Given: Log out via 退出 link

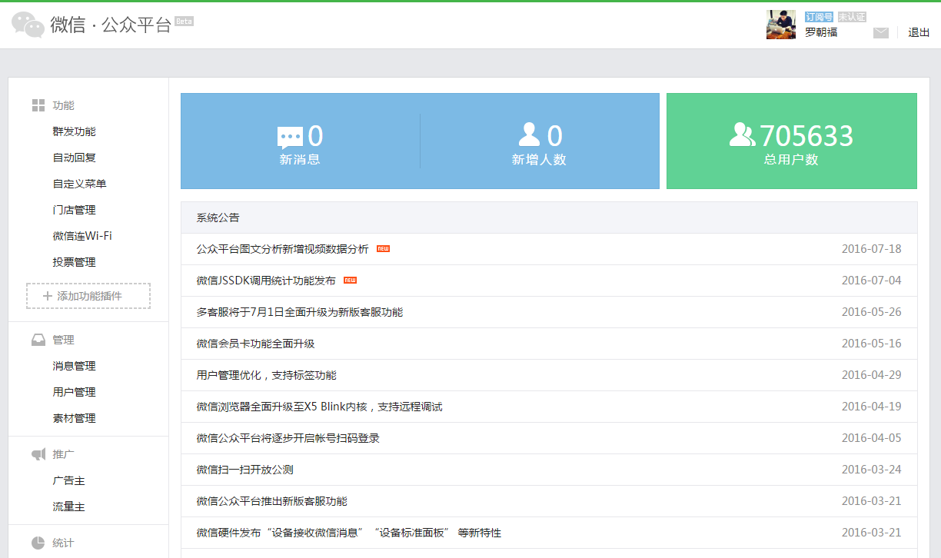Looking at the screenshot, I should [919, 32].
